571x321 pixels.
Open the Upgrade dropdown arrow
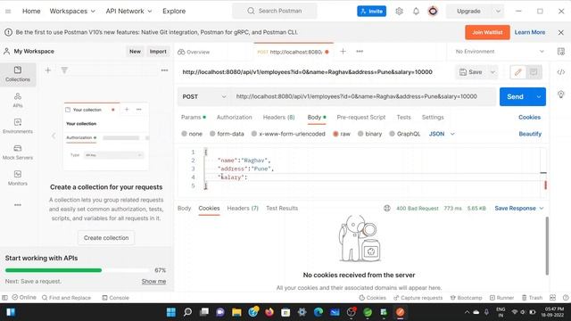[x=498, y=12]
